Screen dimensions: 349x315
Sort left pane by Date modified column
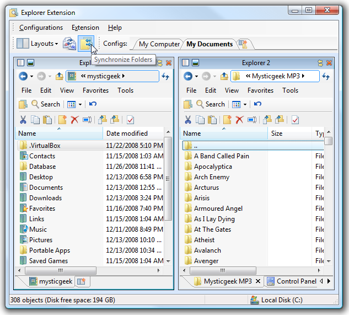127,134
